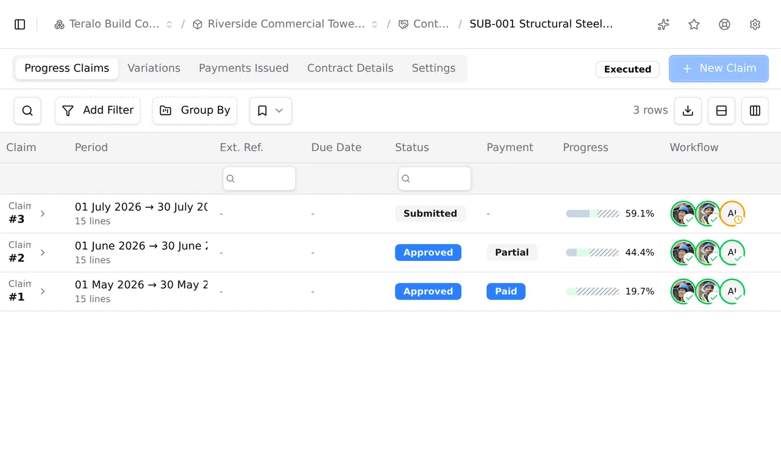Open the AI sparkle assistant icon
The width and height of the screenshot is (781, 473).
pyautogui.click(x=663, y=24)
